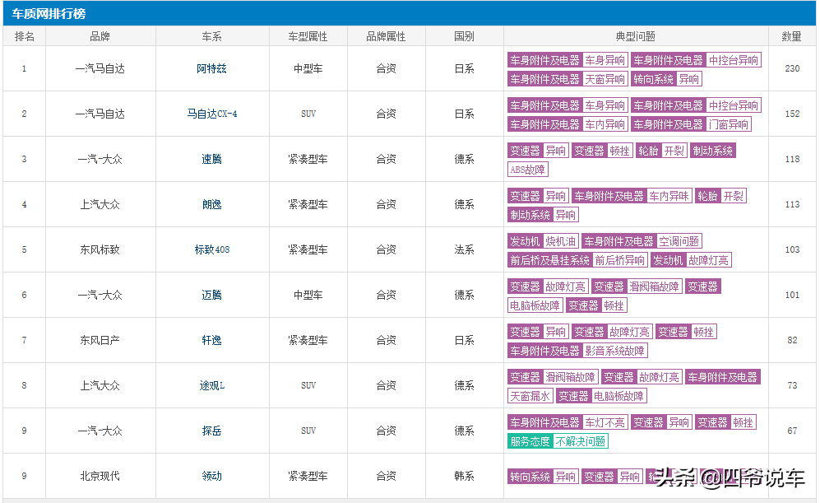Click the 北京现代 brand cell
Screen dimensions: 820x503
(100, 476)
